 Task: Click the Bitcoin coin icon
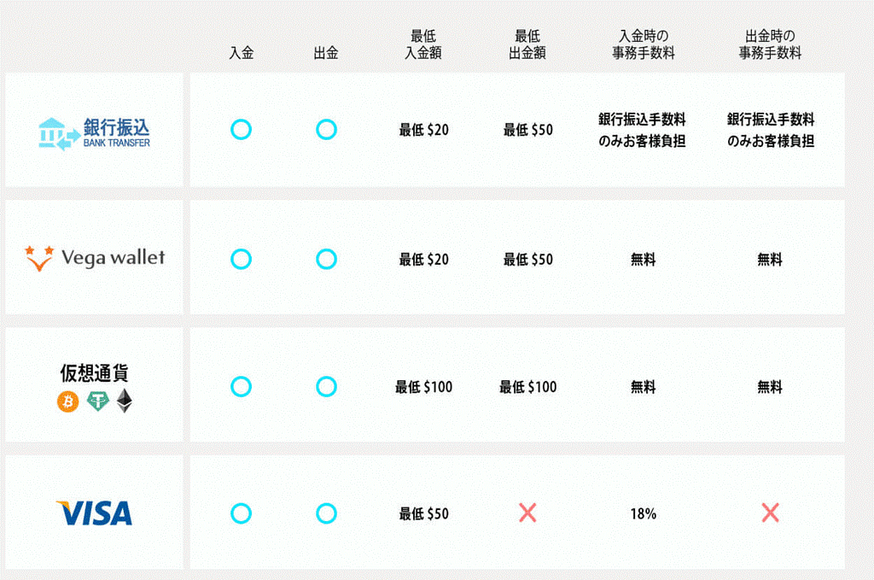(x=67, y=401)
